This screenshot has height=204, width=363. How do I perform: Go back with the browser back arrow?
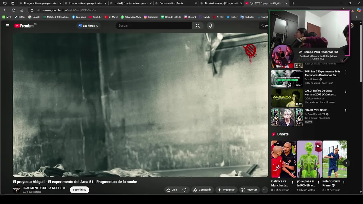coord(5,10)
